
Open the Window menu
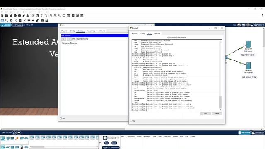41,12
